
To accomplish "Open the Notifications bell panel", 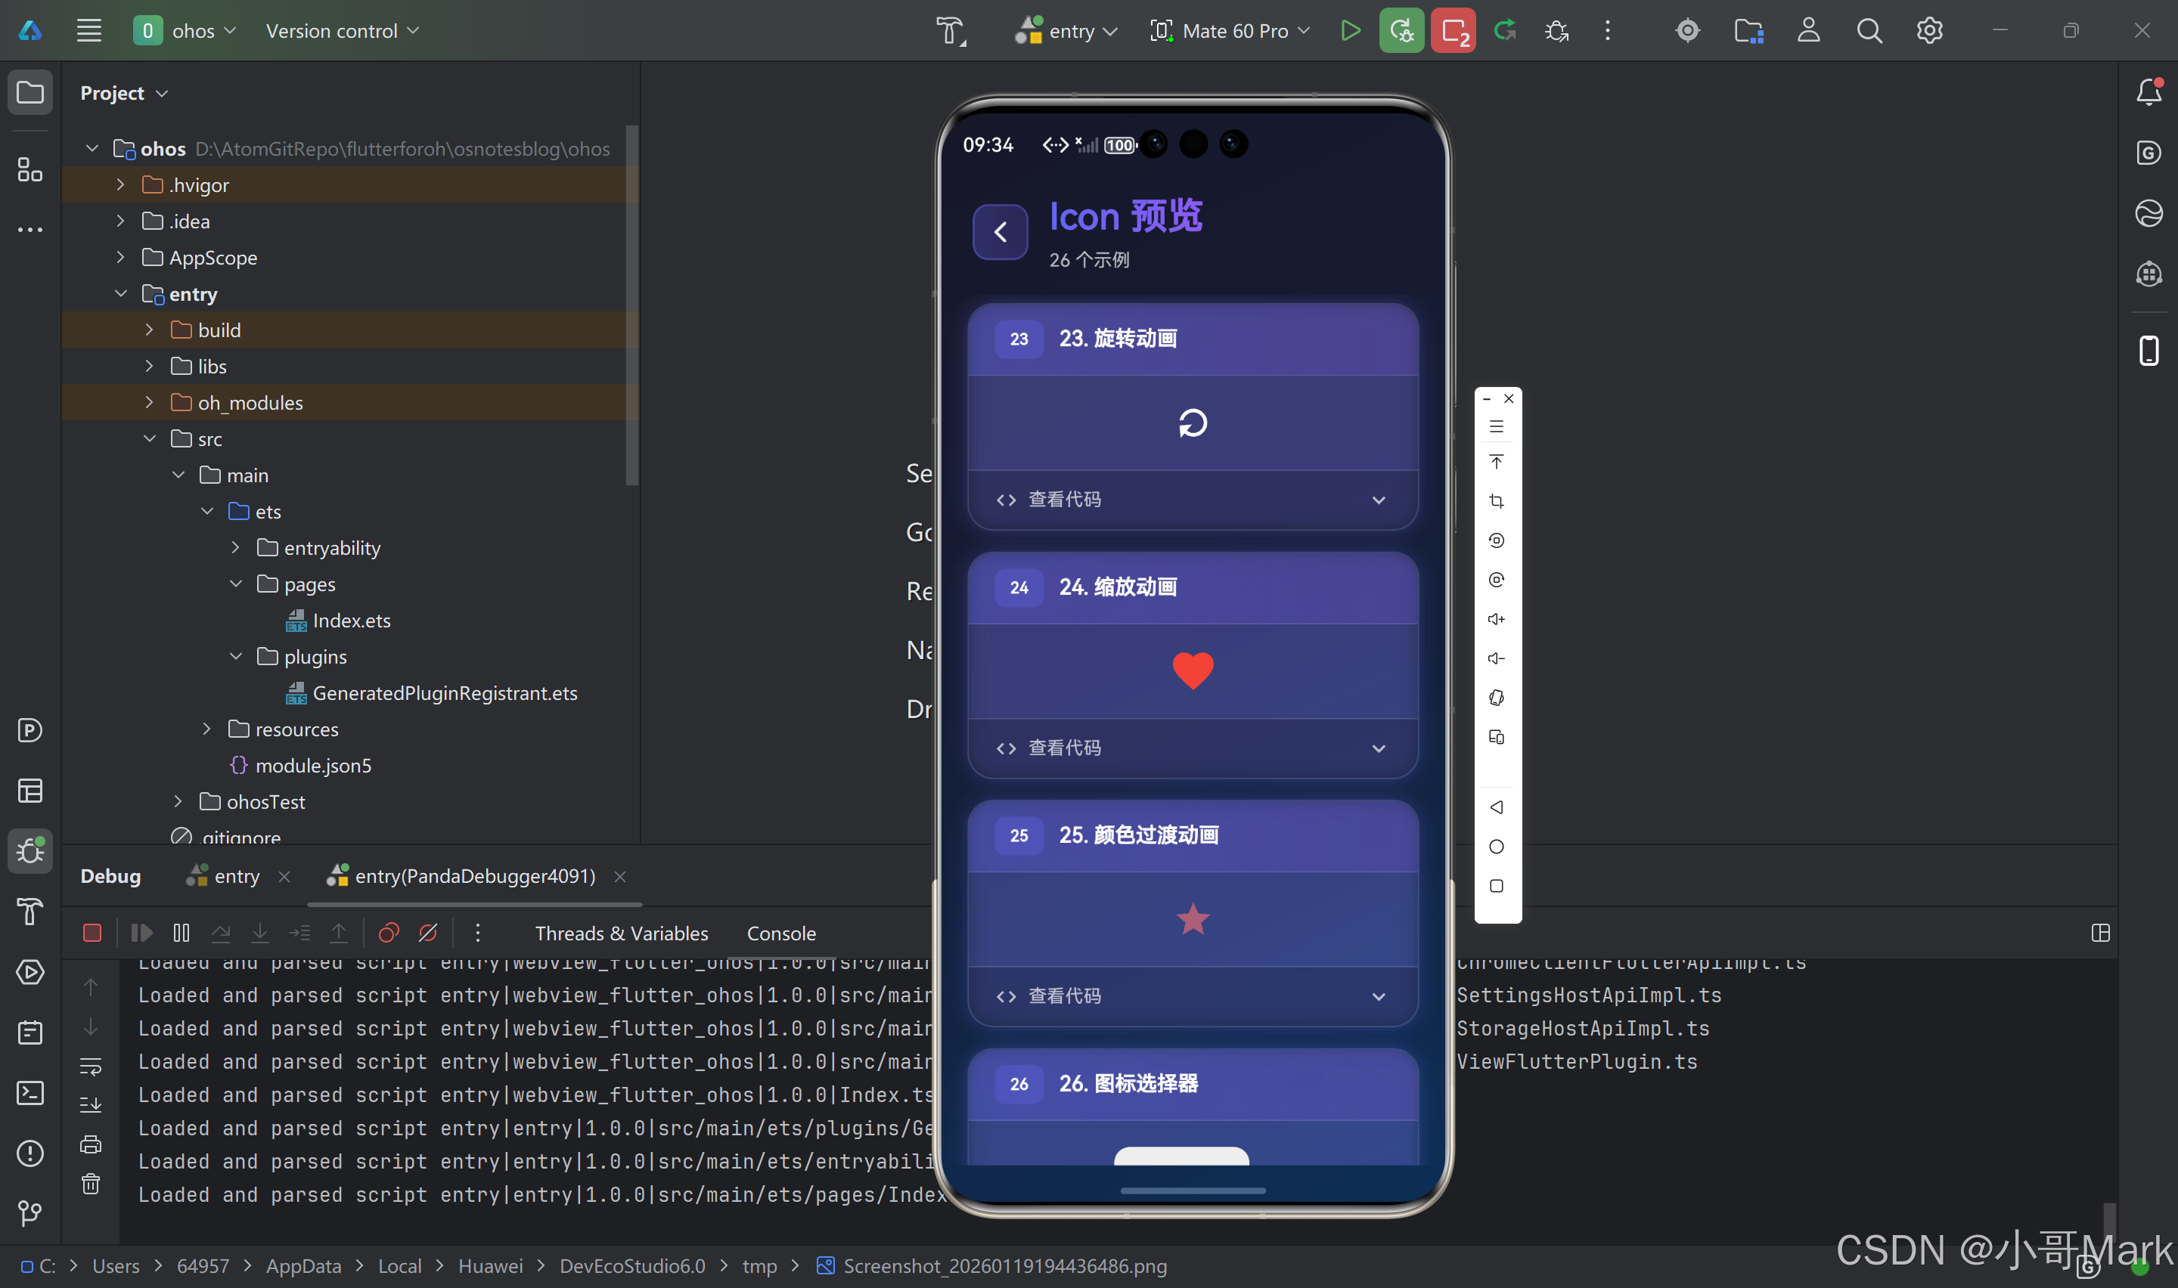I will [x=2149, y=92].
